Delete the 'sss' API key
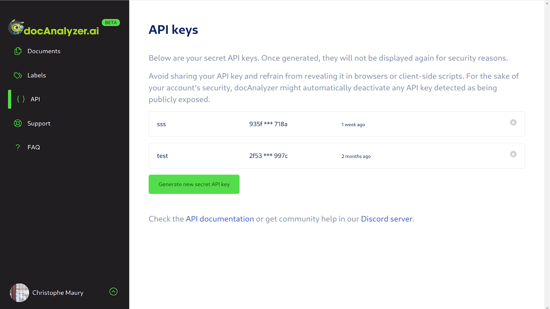This screenshot has height=309, width=550. tap(513, 123)
